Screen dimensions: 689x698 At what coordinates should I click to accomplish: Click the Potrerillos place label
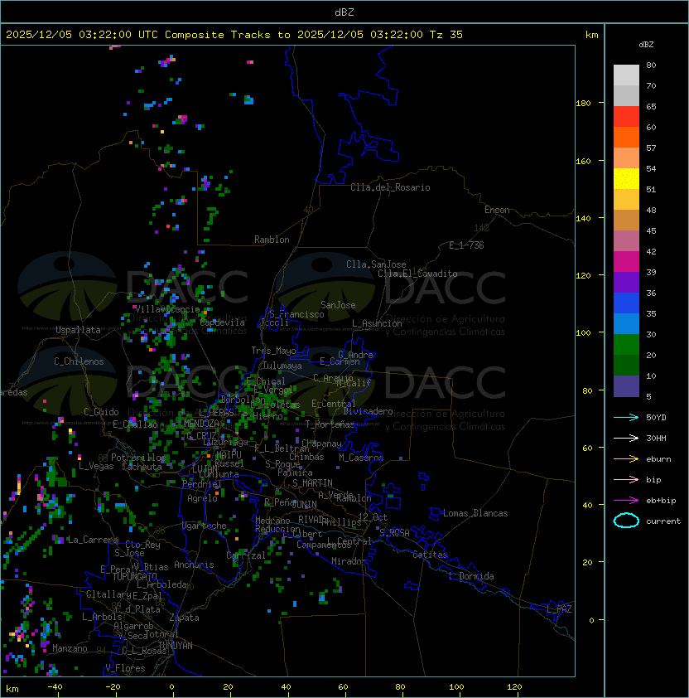pos(138,458)
